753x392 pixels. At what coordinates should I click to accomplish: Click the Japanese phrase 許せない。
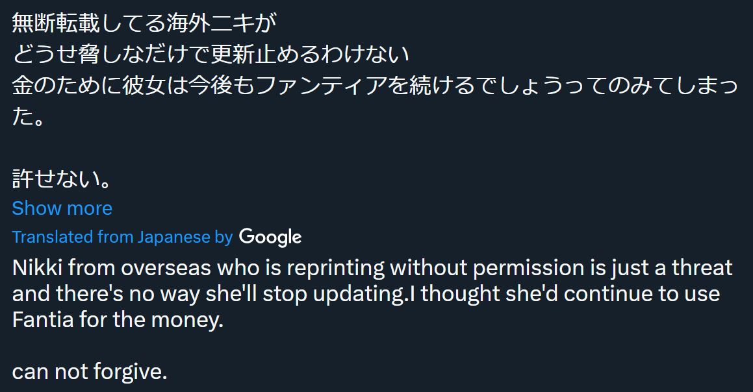(x=62, y=178)
